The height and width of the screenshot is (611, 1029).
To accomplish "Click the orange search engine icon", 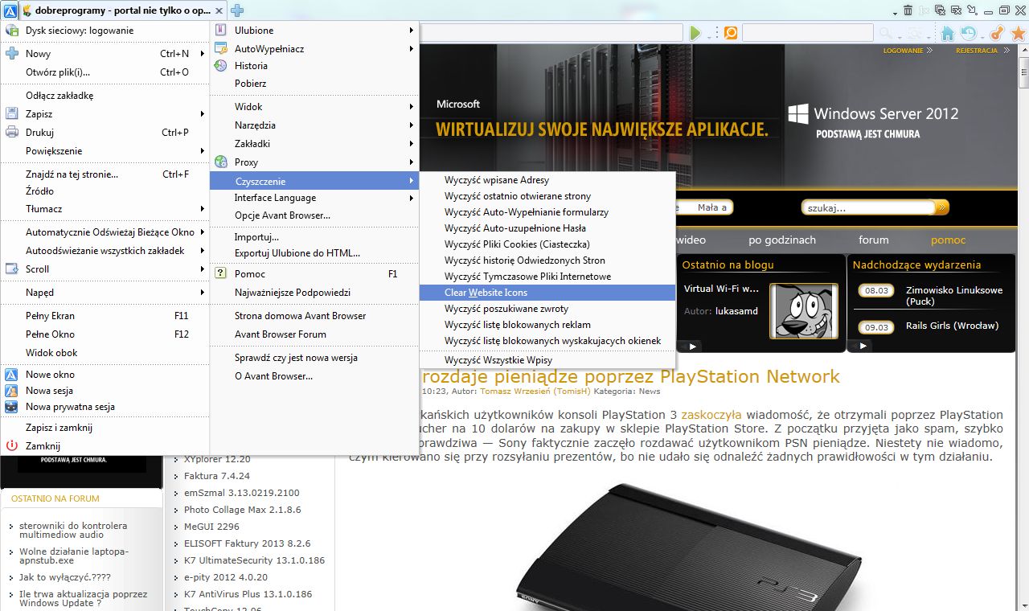I will (731, 33).
